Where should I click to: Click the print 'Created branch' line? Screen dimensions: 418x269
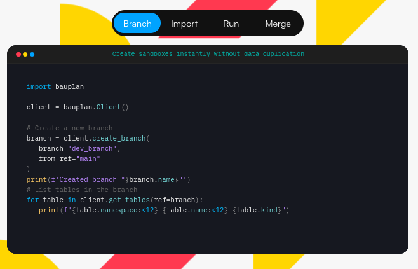tap(108, 179)
